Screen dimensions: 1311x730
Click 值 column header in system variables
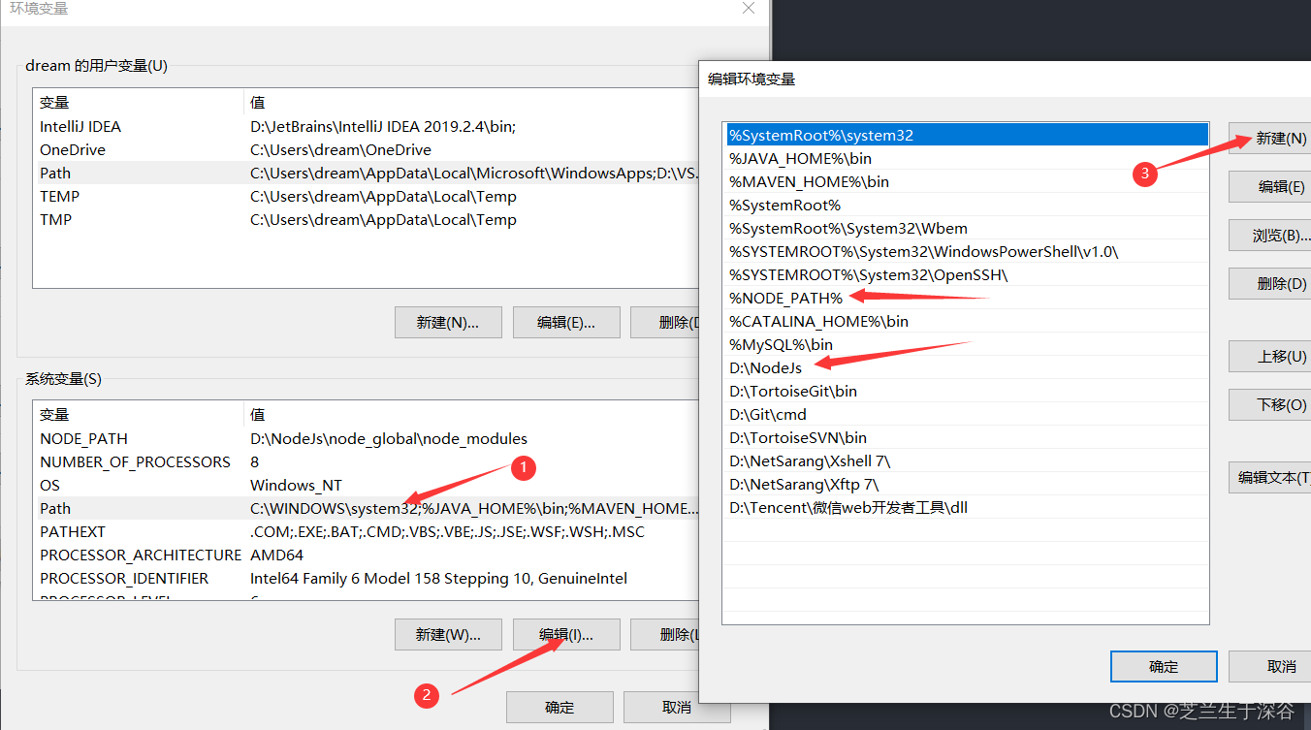click(x=470, y=414)
